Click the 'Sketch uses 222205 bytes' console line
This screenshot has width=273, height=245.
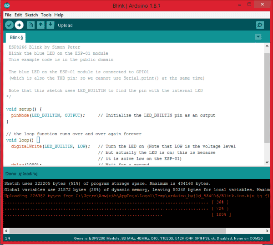(107, 184)
